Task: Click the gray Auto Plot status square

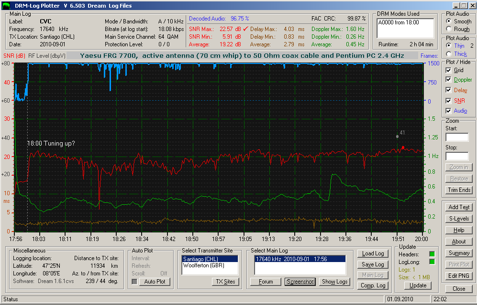Action: click(134, 282)
